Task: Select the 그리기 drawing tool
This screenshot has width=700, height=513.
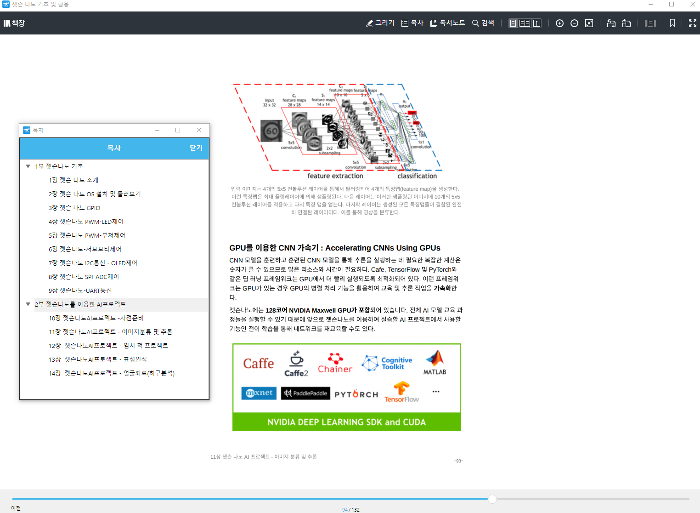Action: pos(380,23)
